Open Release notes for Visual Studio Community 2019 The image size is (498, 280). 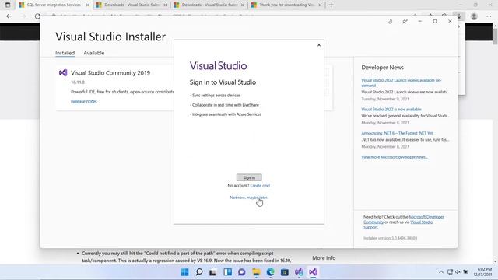84,102
